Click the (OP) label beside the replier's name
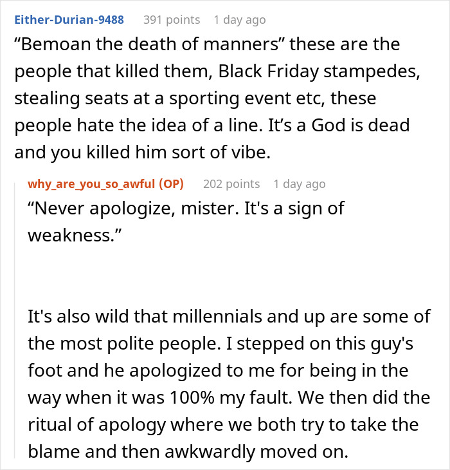 tap(170, 184)
